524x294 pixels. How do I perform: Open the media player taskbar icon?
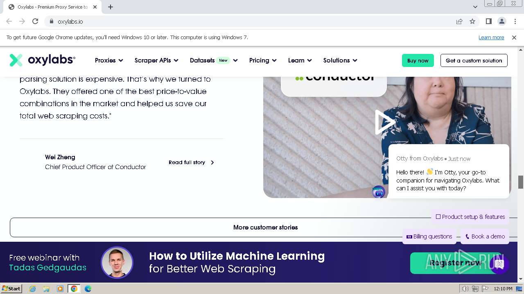click(60, 289)
